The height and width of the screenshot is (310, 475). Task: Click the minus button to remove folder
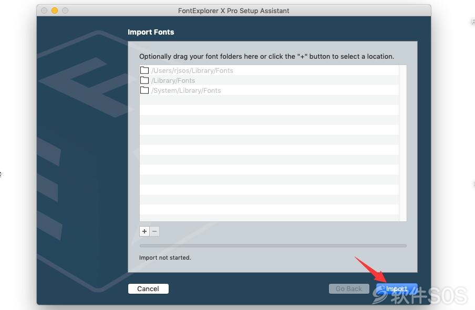154,231
